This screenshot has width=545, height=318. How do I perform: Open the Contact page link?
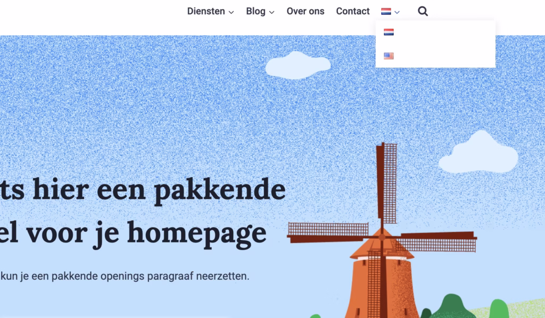(352, 11)
